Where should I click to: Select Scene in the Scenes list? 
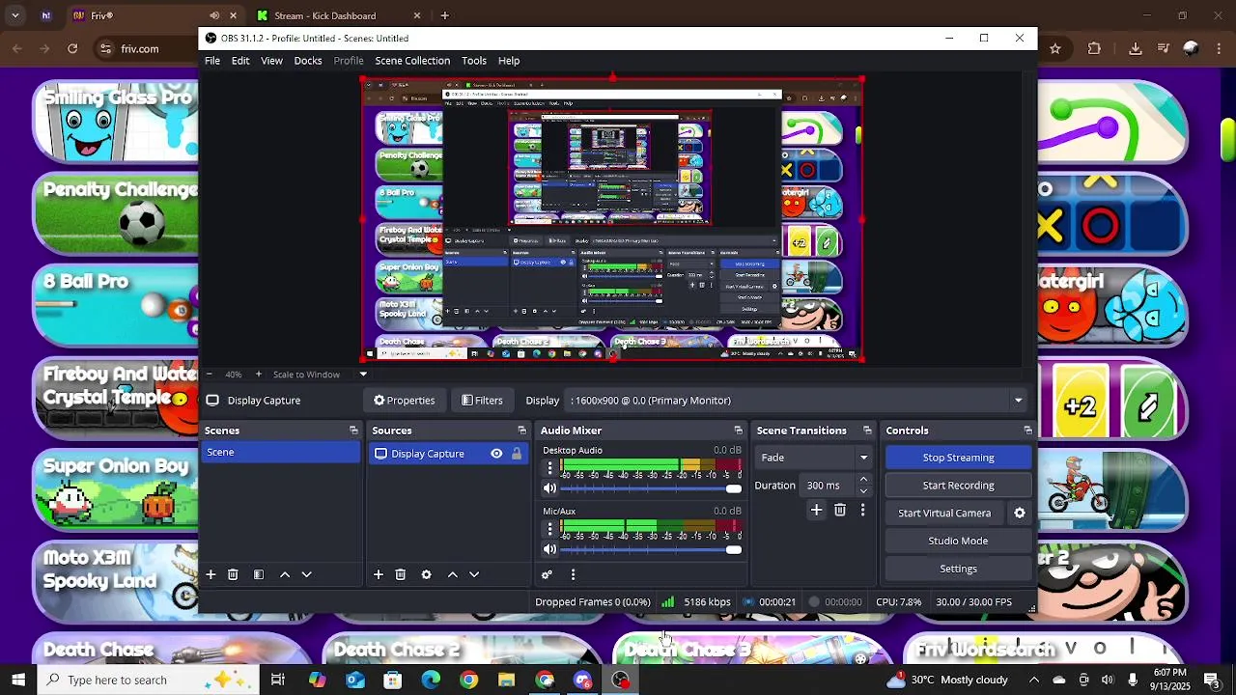[x=280, y=453]
